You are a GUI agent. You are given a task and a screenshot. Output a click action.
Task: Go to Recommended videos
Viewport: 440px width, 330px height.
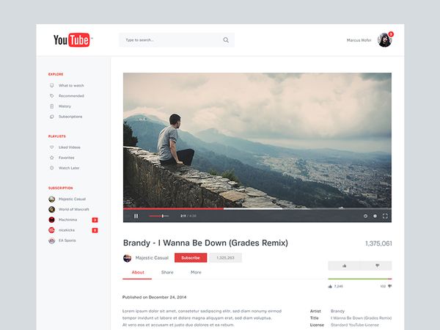pos(71,95)
